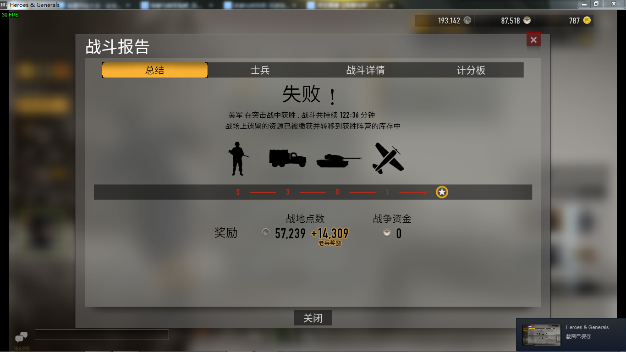The image size is (626, 352).
Task: Open the screenshot saved notification thumbnail
Action: click(x=542, y=335)
